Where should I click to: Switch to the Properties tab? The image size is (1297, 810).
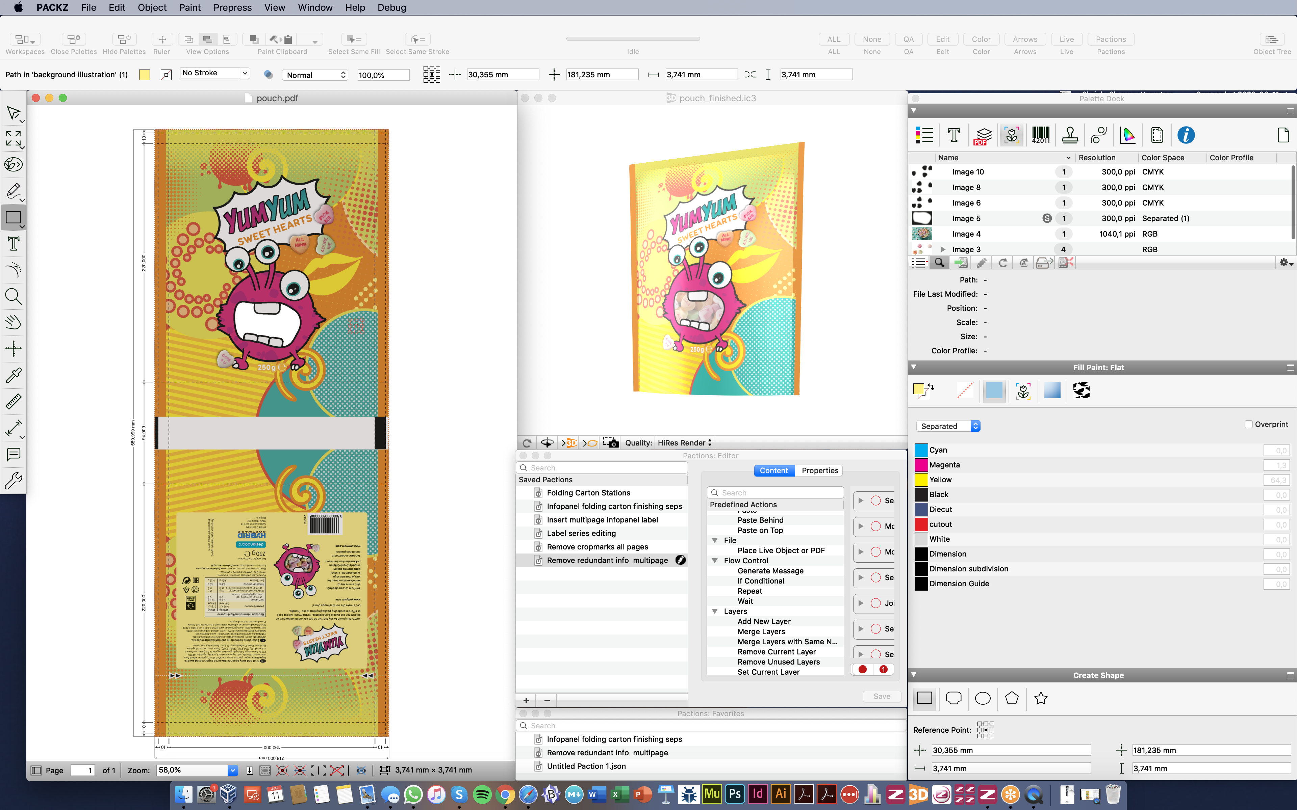[819, 470]
